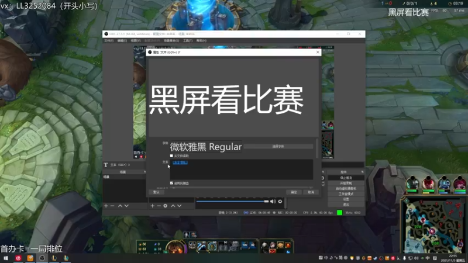Open source properties with the gear icon

[x=166, y=206]
